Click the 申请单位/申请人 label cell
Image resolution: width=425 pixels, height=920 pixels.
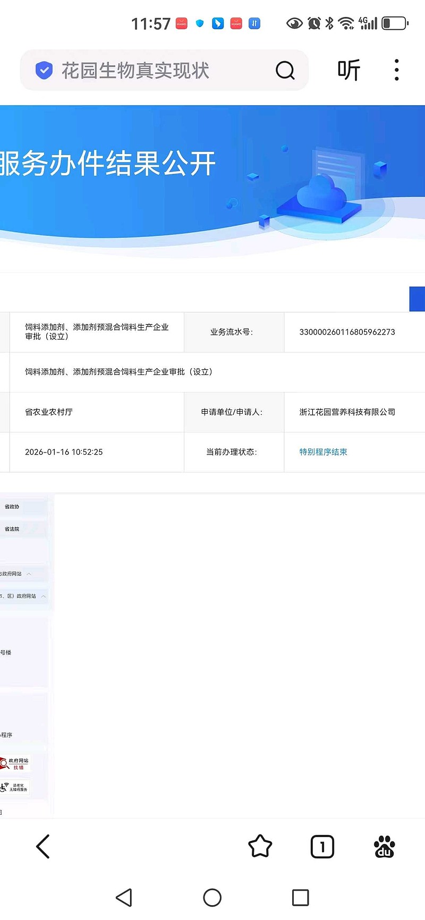coord(234,412)
